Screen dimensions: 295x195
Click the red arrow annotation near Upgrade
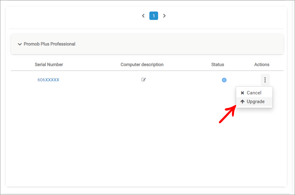228,114
